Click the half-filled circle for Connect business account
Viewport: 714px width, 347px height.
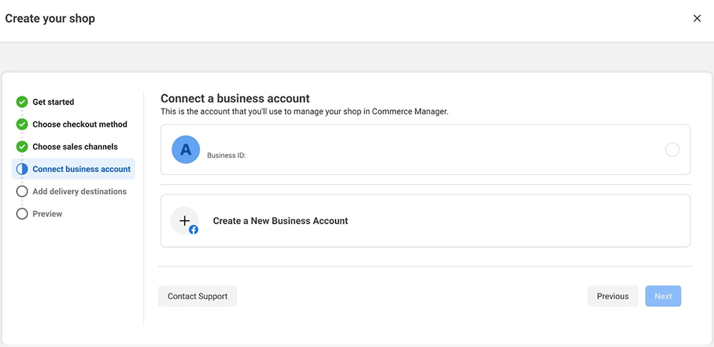coord(22,169)
